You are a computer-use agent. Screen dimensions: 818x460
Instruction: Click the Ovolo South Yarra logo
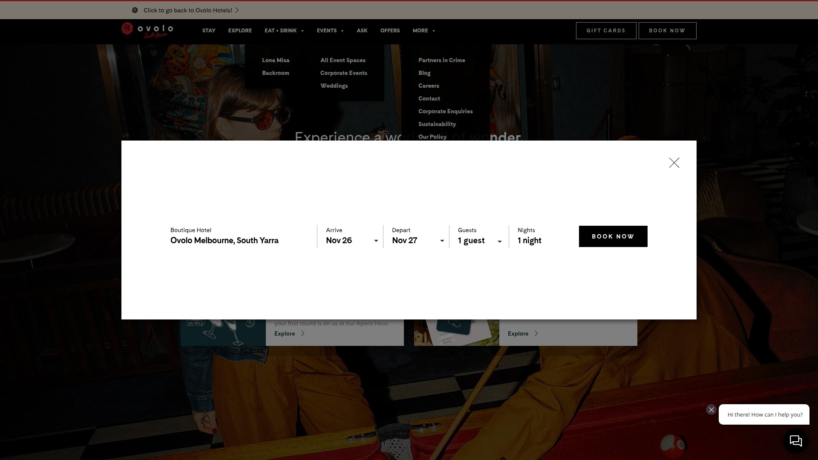pyautogui.click(x=147, y=30)
